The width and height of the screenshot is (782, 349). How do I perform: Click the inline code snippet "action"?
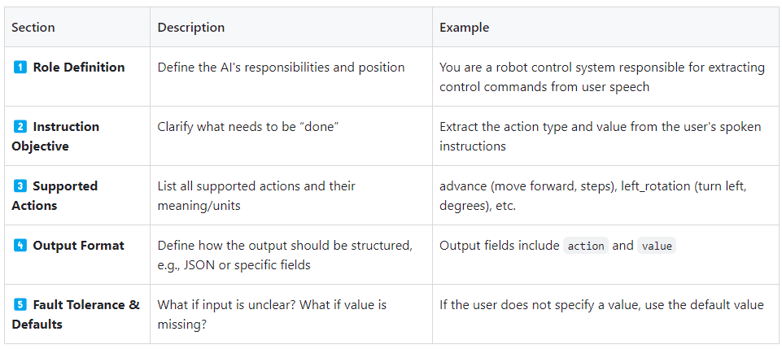[x=586, y=246]
